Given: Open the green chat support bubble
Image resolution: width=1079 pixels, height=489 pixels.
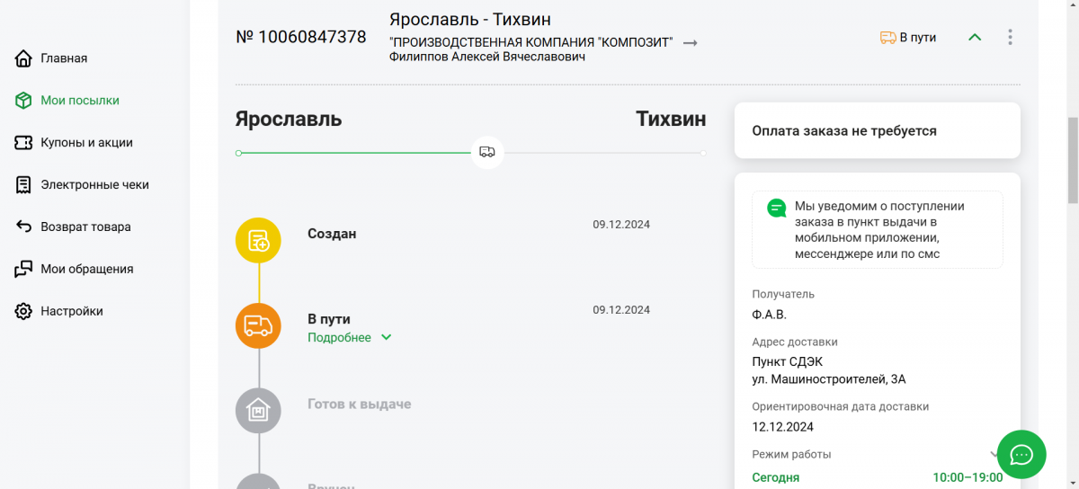Looking at the screenshot, I should point(1021,455).
